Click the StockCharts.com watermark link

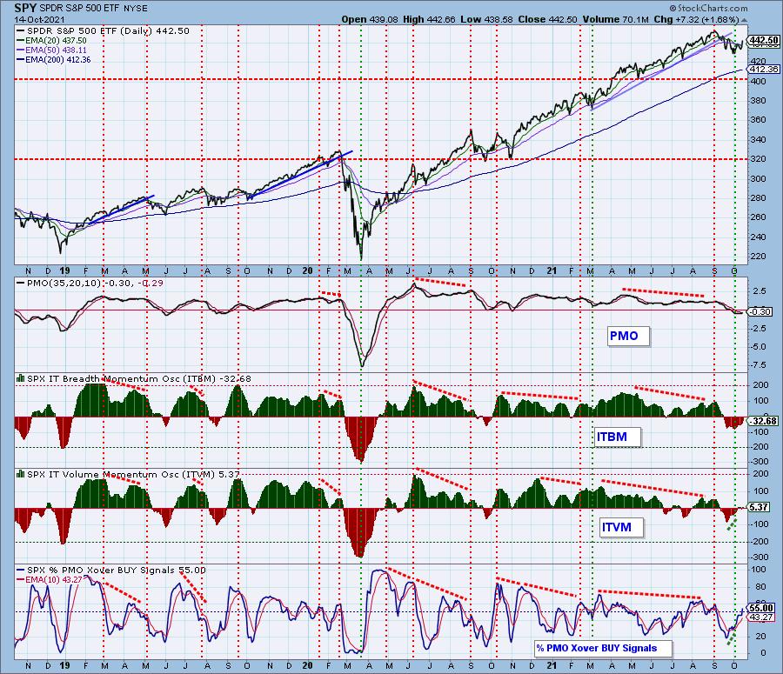click(708, 8)
